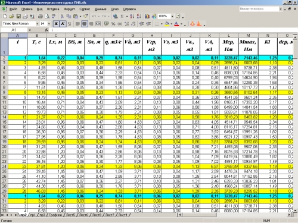Toggle underline (Ч) formatting
298x223 pixels.
point(69,24)
